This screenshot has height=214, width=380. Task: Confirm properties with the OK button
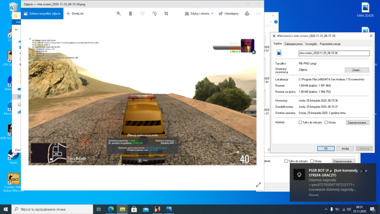[x=326, y=149]
